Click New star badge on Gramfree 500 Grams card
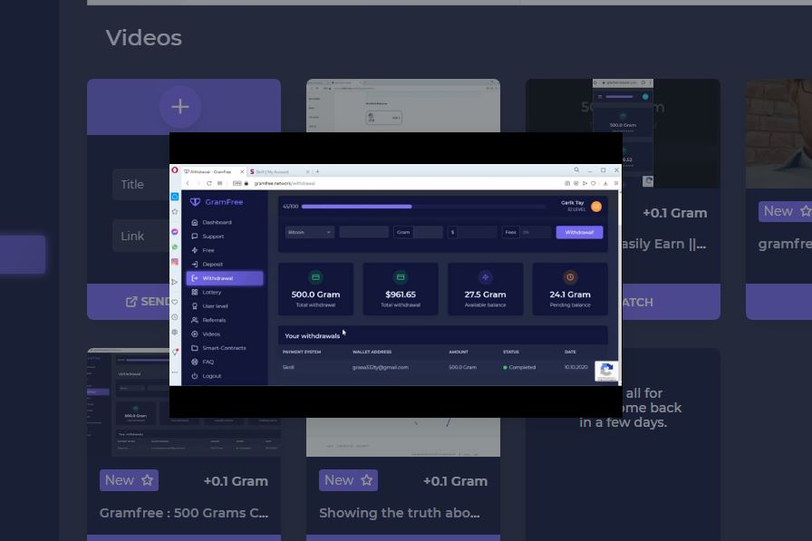This screenshot has width=812, height=541. 129,480
